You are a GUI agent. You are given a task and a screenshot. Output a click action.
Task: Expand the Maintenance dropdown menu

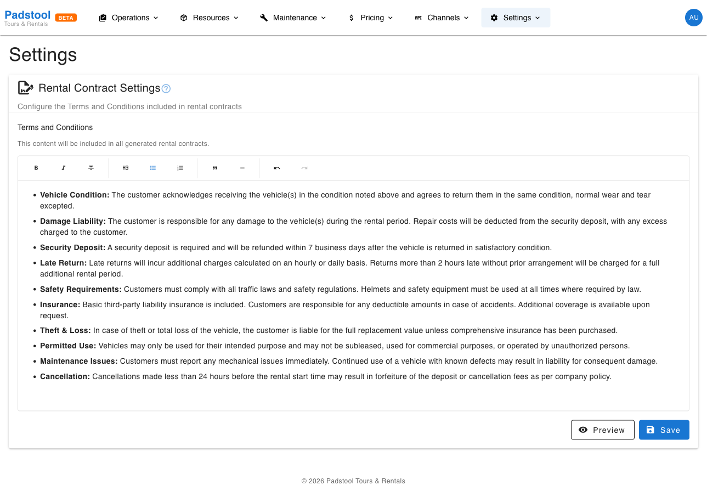(x=293, y=18)
